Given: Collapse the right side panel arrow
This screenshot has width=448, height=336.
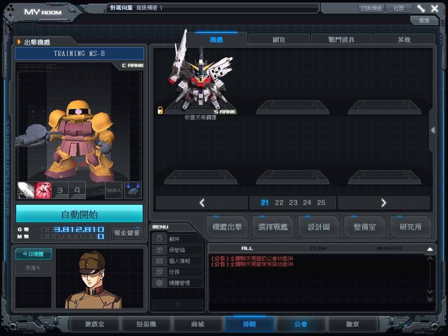Looking at the screenshot, I should pyautogui.click(x=433, y=130).
